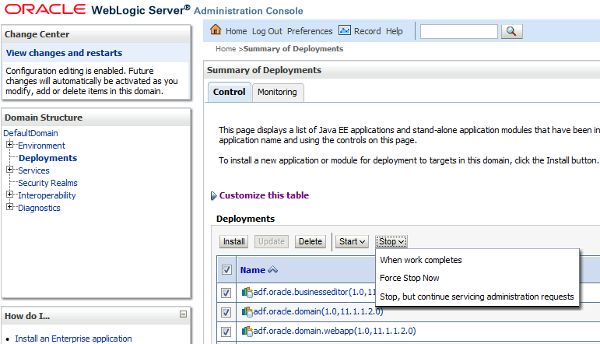Click the Log Out link

pos(267,31)
